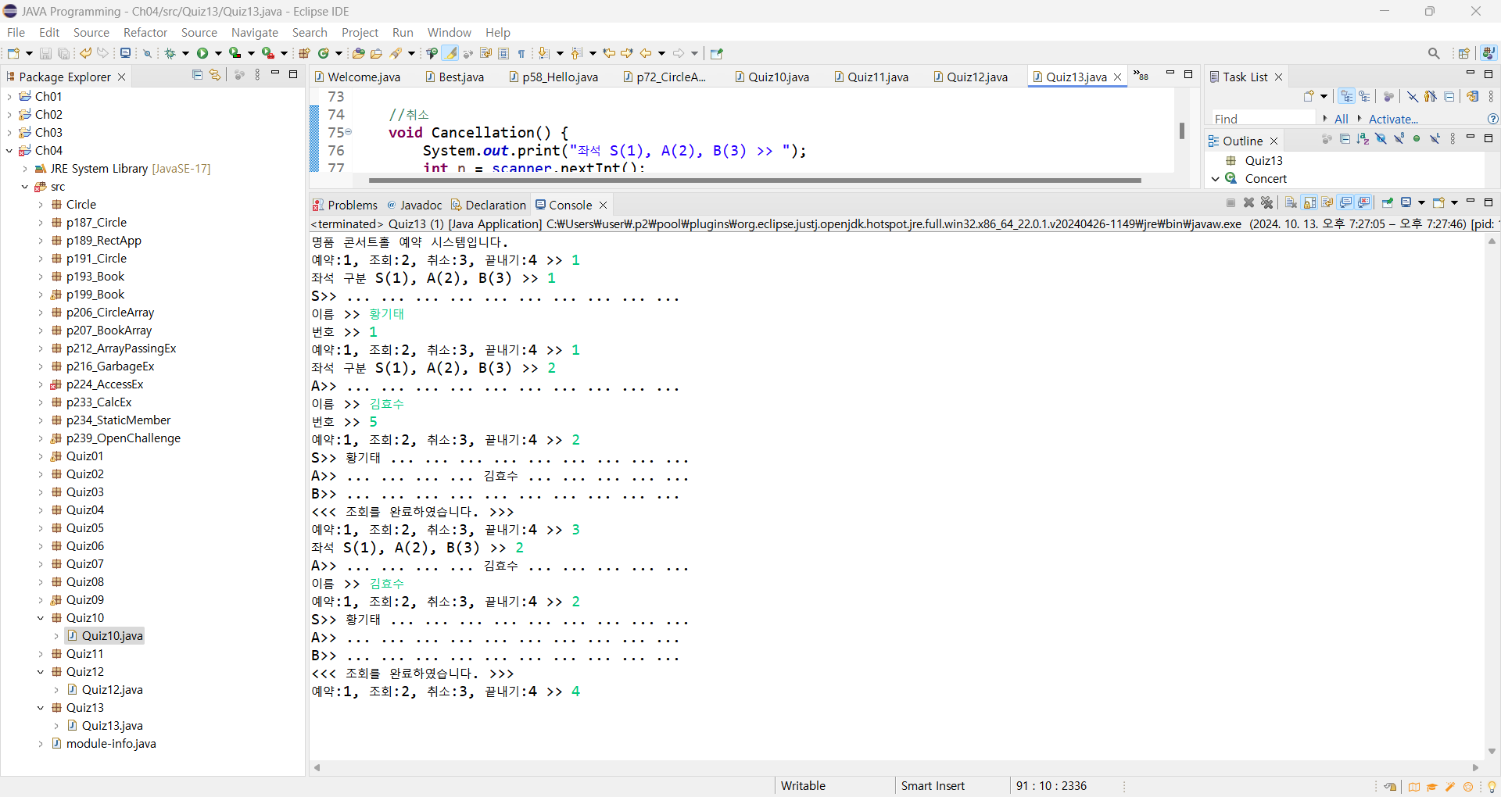Click the Debug bug icon in the toolbar

170,53
